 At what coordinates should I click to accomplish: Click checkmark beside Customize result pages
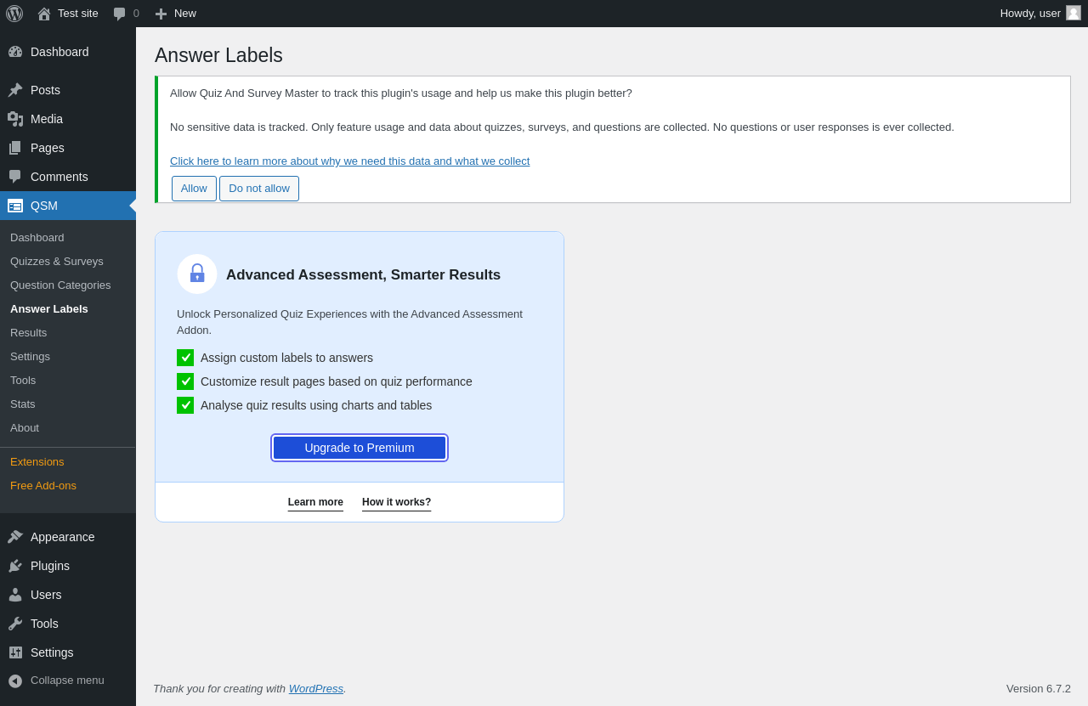pyautogui.click(x=185, y=381)
